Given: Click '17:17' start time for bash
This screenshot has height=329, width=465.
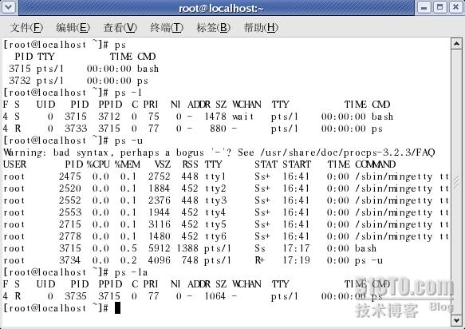Looking at the screenshot, I should [296, 248].
